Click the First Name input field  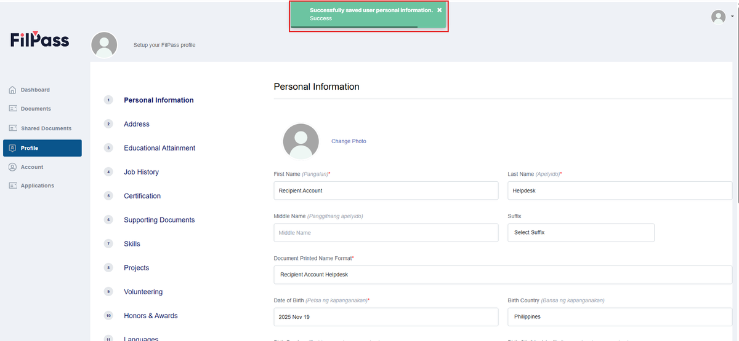386,190
